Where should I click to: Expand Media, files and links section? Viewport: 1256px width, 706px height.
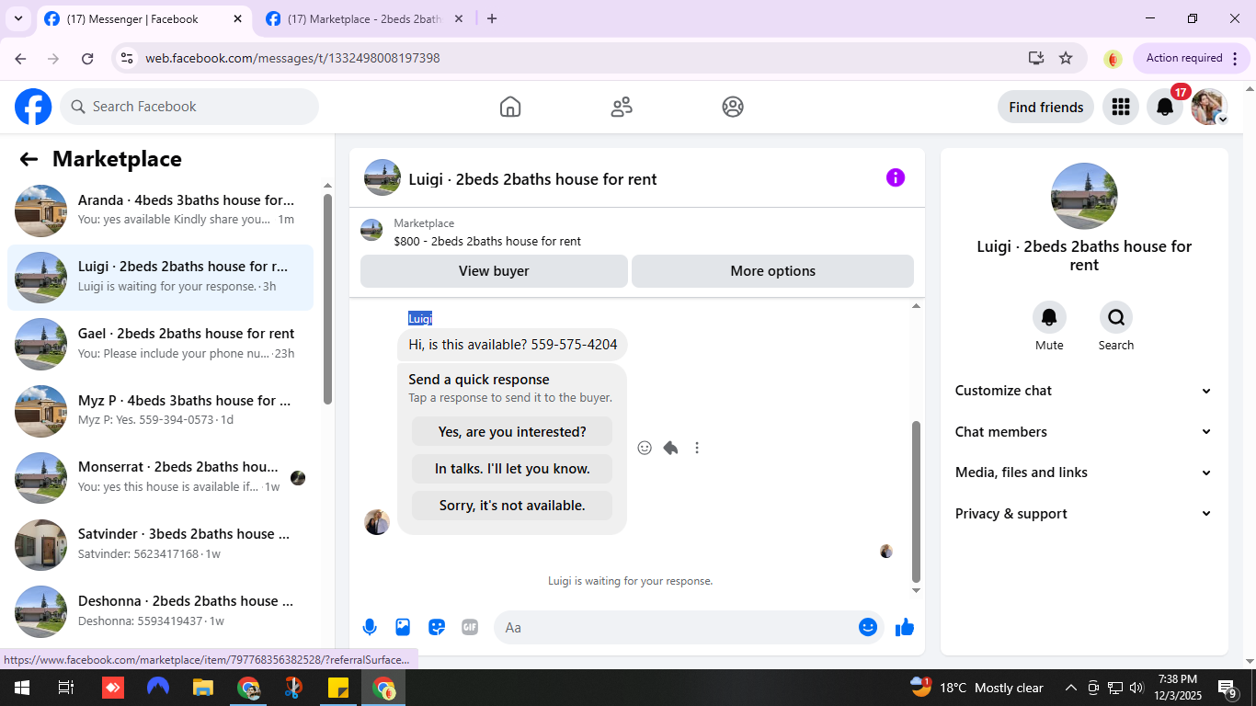[x=1084, y=473]
